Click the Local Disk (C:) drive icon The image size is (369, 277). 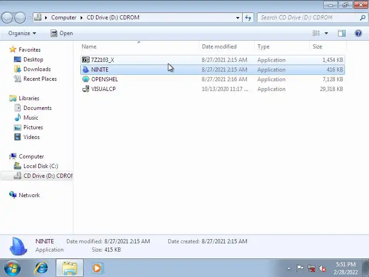tap(18, 166)
